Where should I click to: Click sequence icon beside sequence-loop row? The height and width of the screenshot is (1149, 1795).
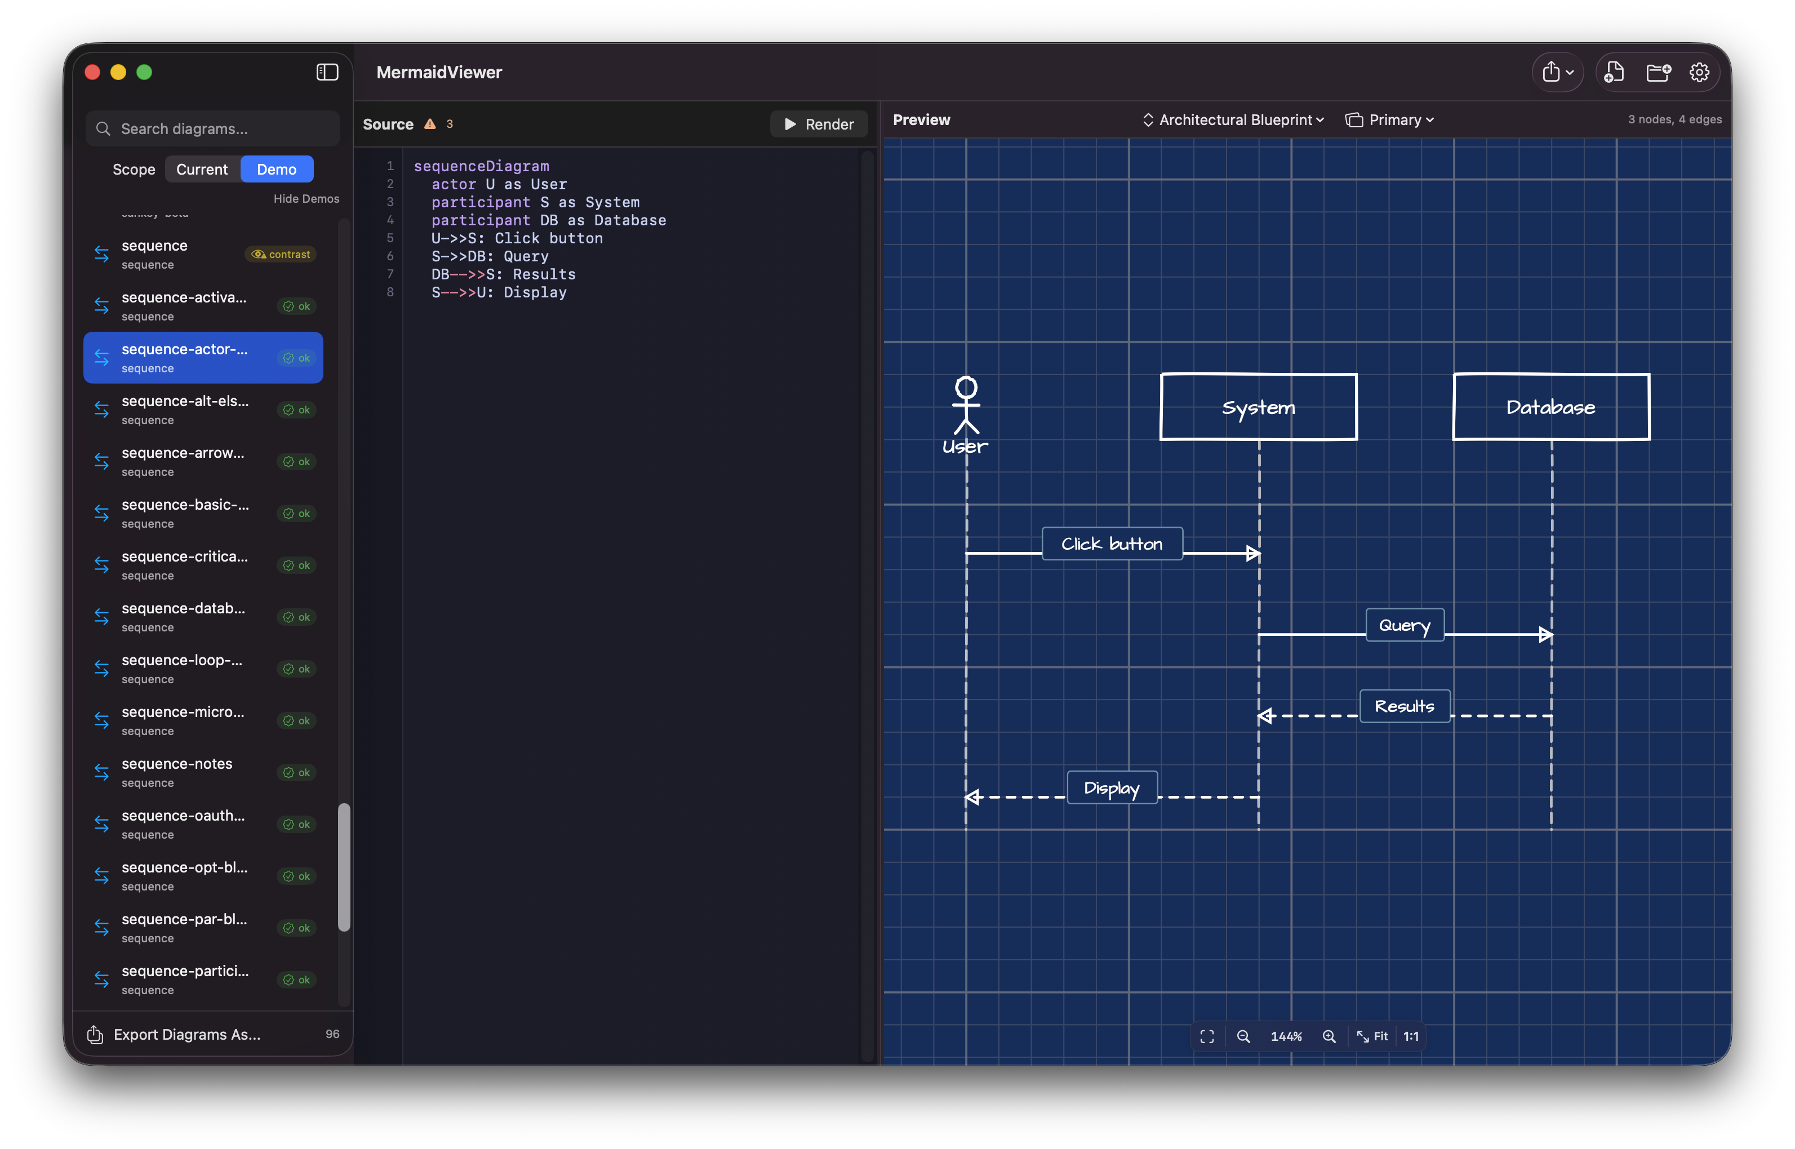101,669
